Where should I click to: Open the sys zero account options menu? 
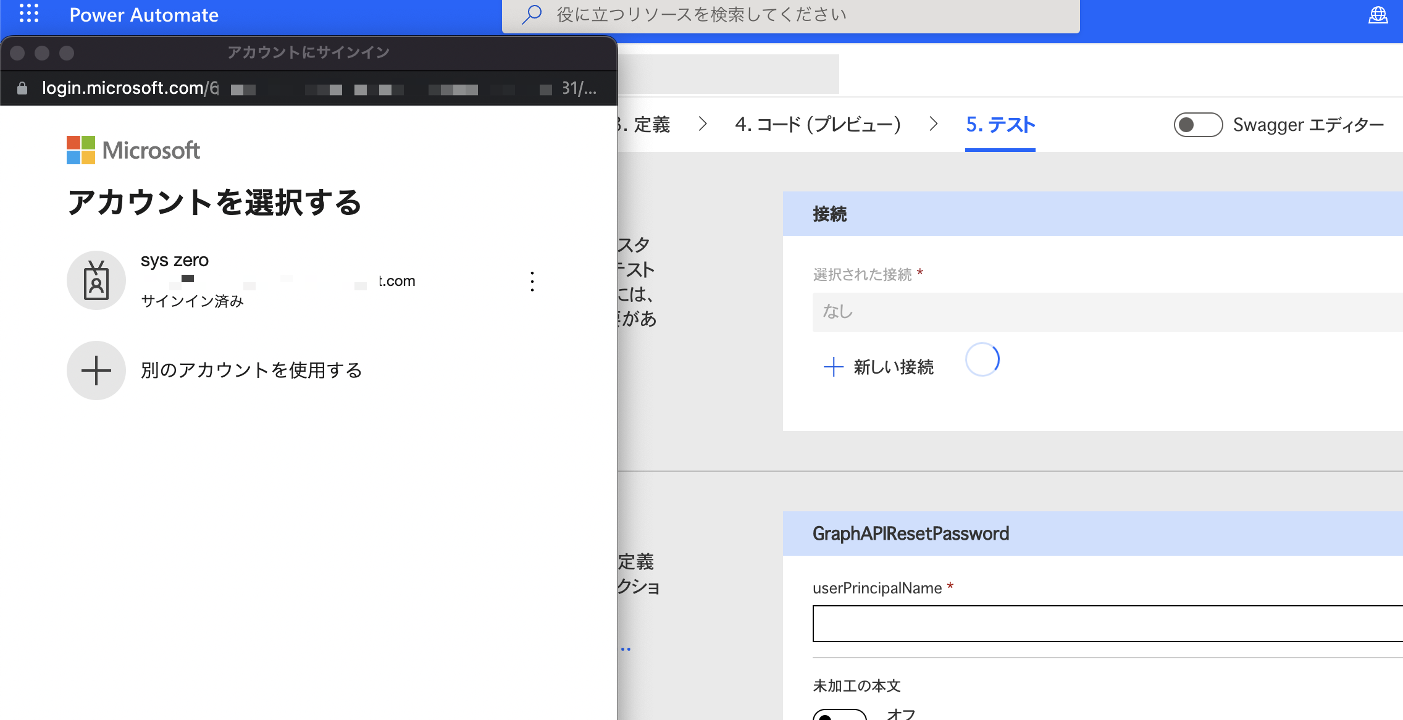[532, 282]
